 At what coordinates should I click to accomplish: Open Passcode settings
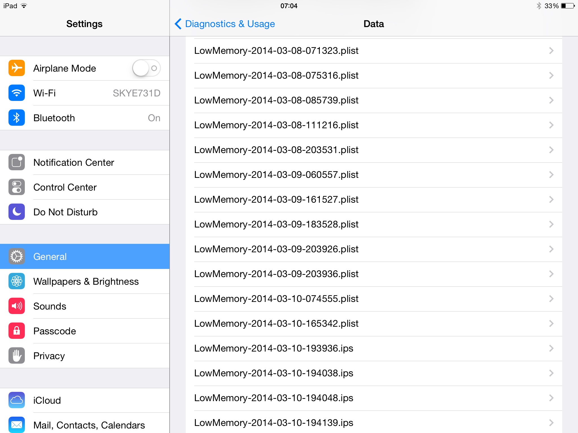pos(85,331)
